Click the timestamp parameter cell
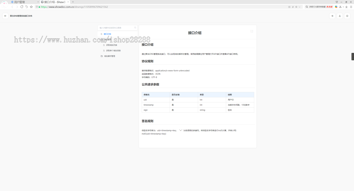This screenshot has height=191, width=354. pos(156,105)
